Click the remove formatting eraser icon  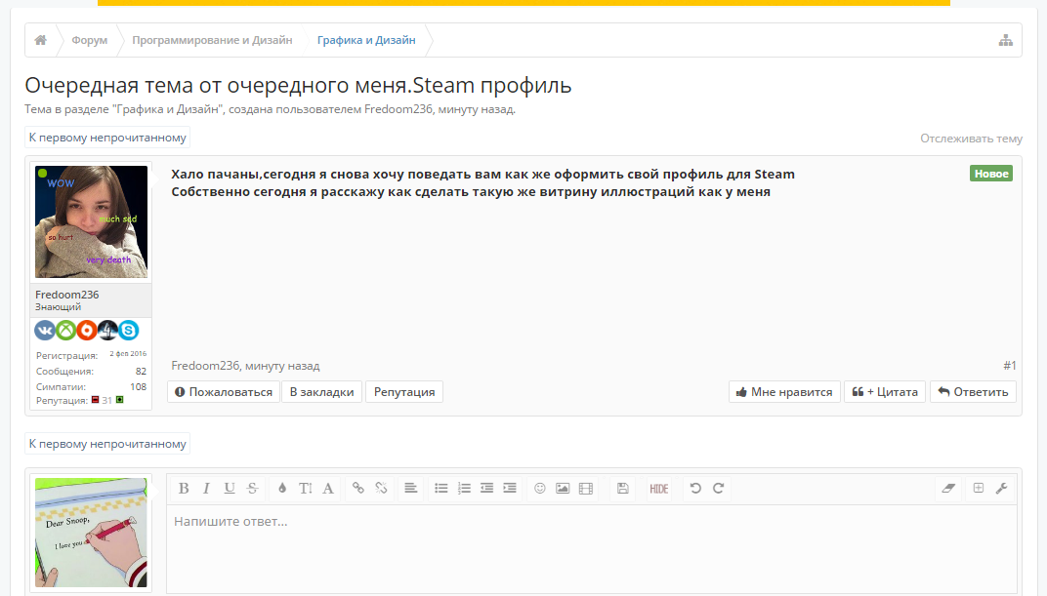(948, 489)
